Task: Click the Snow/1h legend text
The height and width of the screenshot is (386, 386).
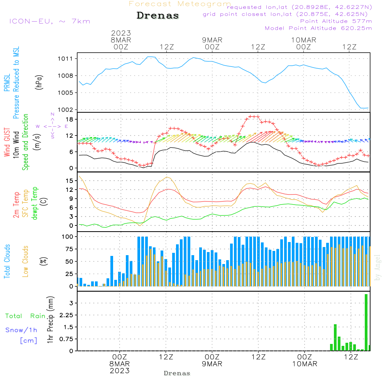Action: pyautogui.click(x=21, y=330)
